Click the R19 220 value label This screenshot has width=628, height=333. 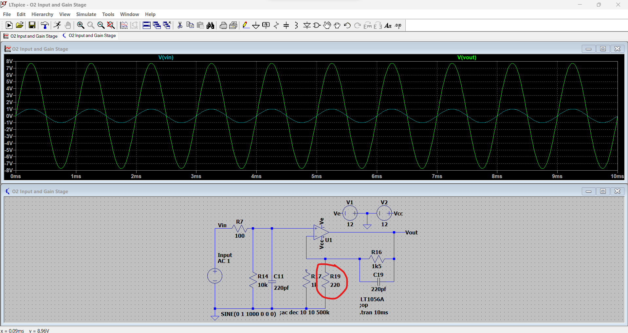click(335, 285)
